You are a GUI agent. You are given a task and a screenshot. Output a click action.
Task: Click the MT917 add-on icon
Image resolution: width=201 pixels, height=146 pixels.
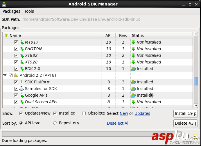22,42
